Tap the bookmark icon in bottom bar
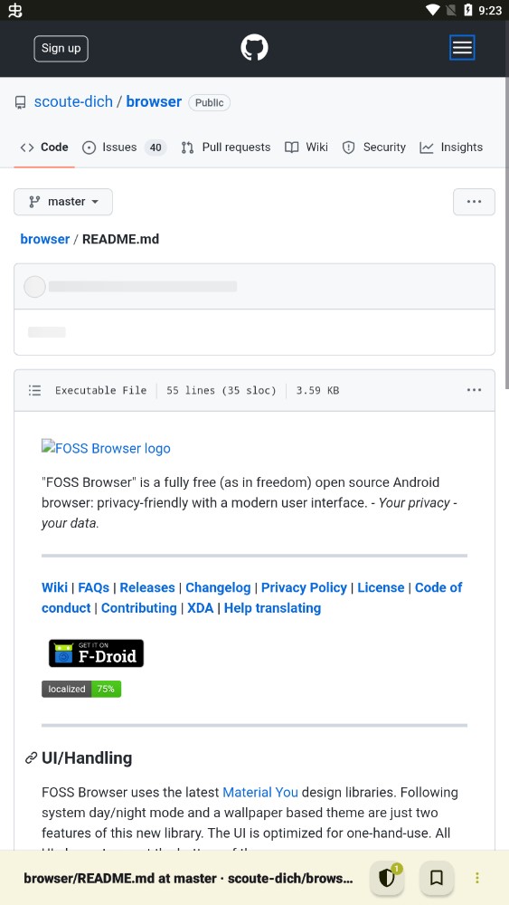Viewport: 509px width, 905px height. point(437,878)
